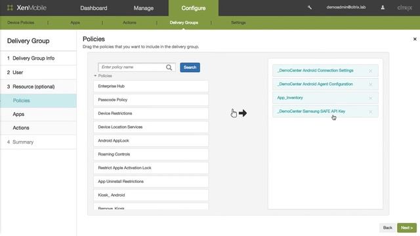Select the Kiosk_ Android policy
The width and height of the screenshot is (420, 236).
151,195
